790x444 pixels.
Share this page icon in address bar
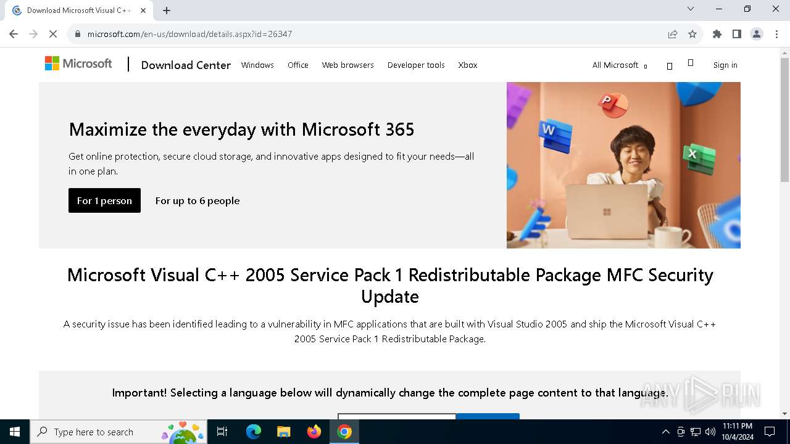(x=673, y=34)
